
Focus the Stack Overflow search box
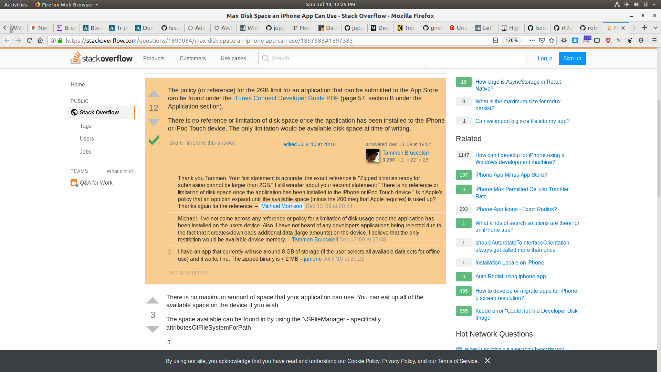[x=392, y=58]
